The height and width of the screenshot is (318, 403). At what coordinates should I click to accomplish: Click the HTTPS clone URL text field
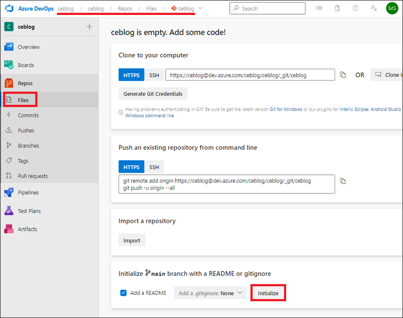[250, 75]
